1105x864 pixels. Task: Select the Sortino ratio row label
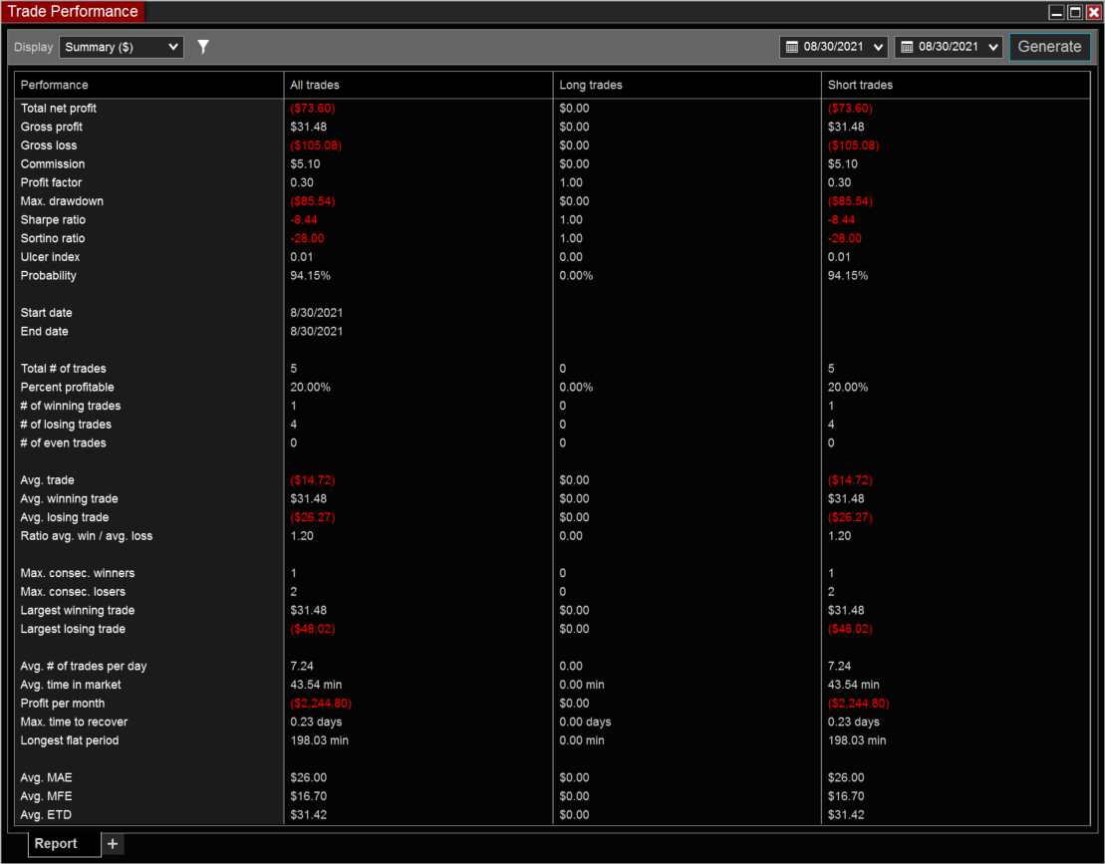53,238
